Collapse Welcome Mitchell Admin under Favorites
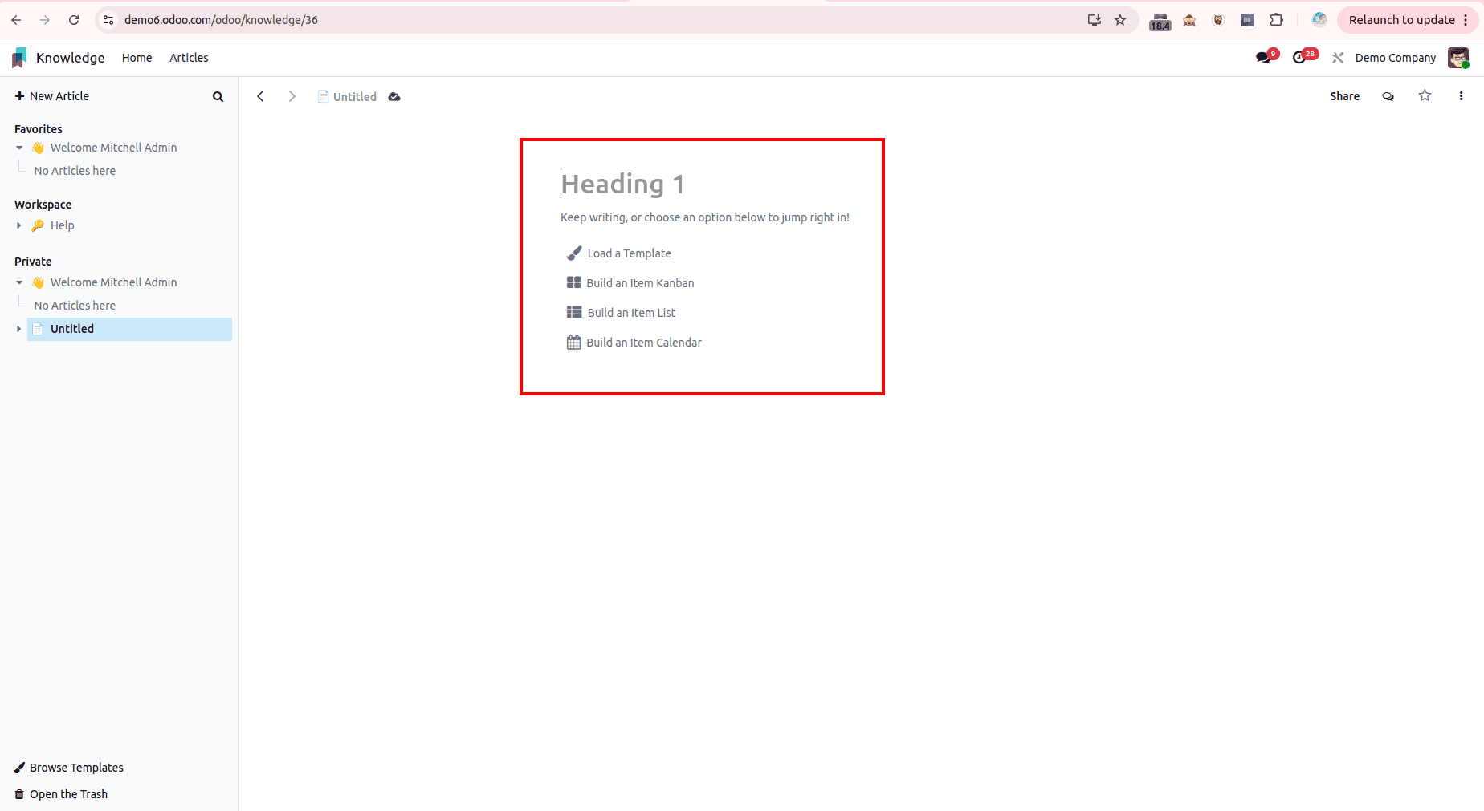Screen dimensions: 1484x811 (x=18, y=148)
